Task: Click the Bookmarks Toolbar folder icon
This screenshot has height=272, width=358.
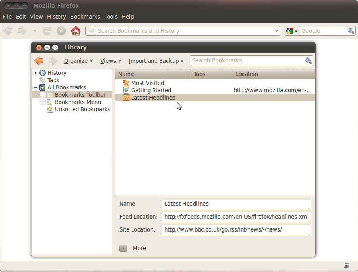Action: (50, 95)
